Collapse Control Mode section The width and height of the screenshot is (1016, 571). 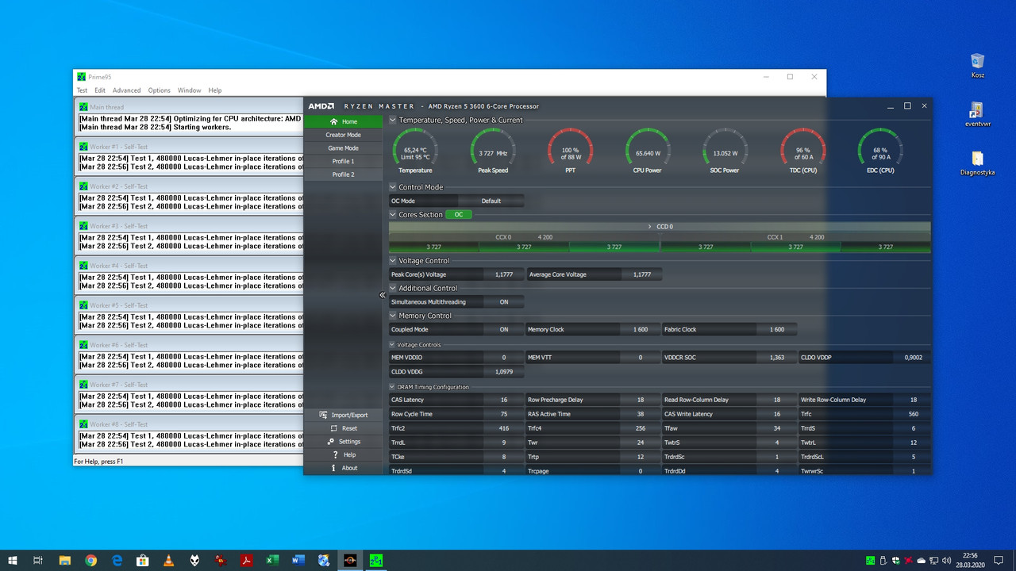click(392, 187)
